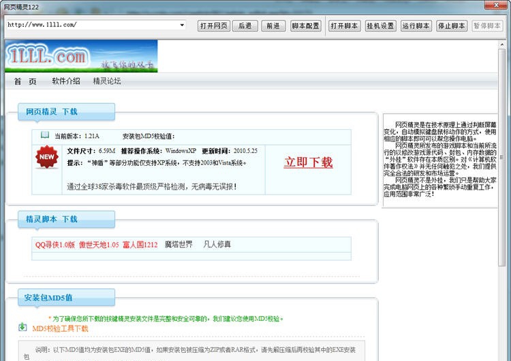Go back with the 后退 button
511x361 pixels.
[245, 26]
